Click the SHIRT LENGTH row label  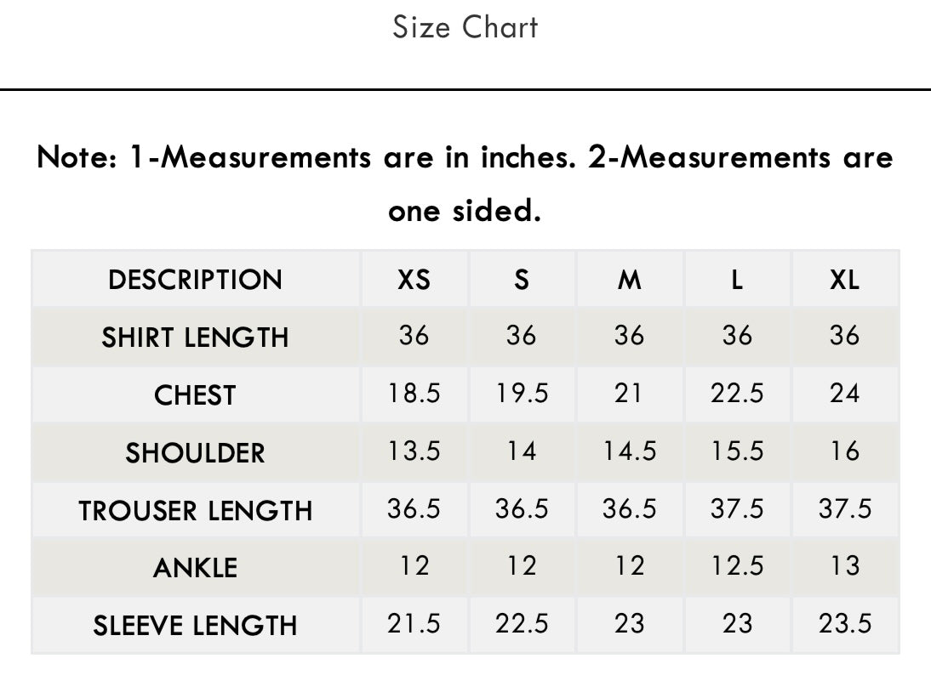[x=196, y=338]
